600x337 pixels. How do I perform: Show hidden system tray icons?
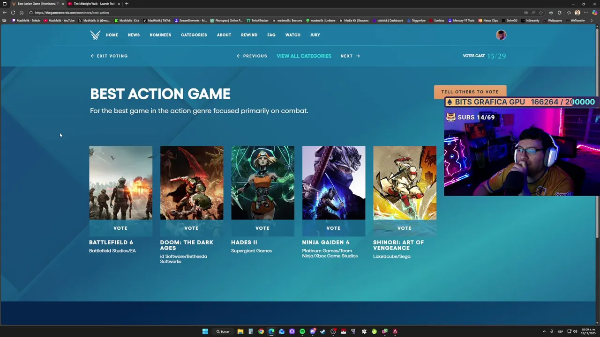click(544, 331)
